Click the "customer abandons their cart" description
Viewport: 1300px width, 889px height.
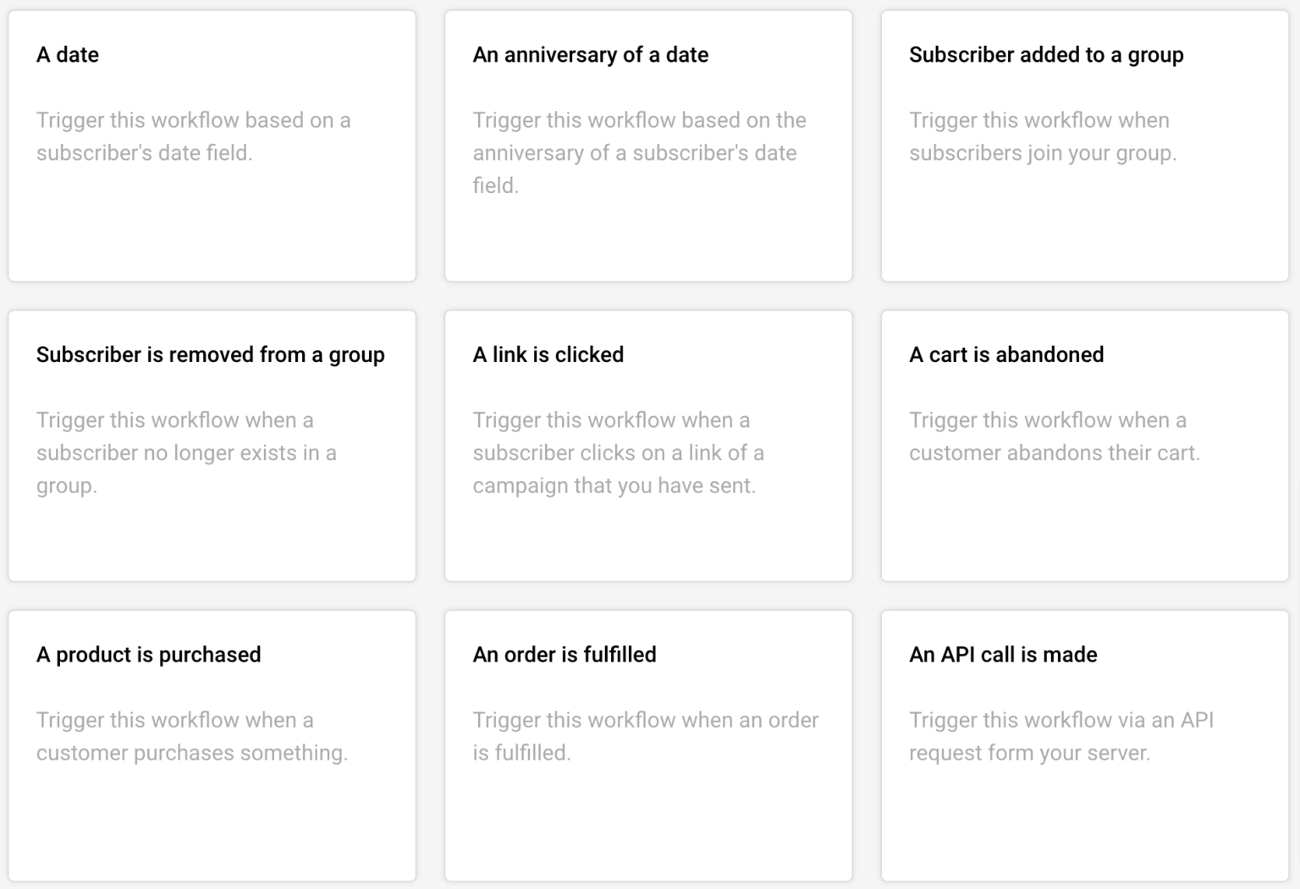point(1055,453)
